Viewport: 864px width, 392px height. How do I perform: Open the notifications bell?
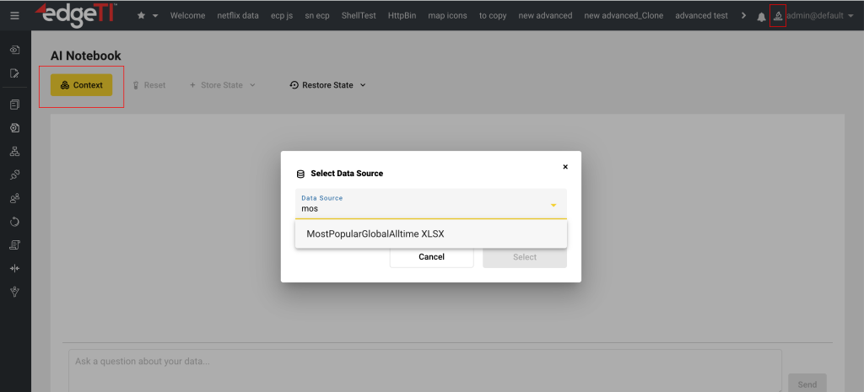[x=762, y=16]
